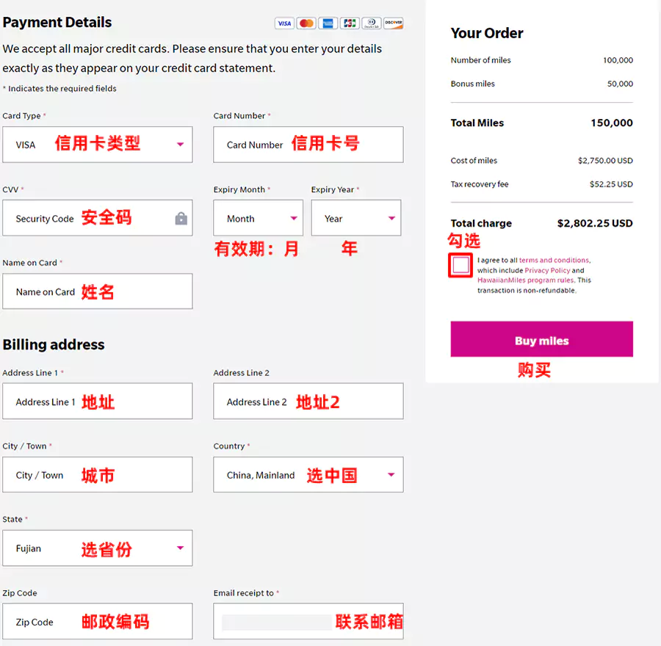Viewport: 661px width, 646px height.
Task: Click into the Name on Card field
Action: tap(98, 291)
